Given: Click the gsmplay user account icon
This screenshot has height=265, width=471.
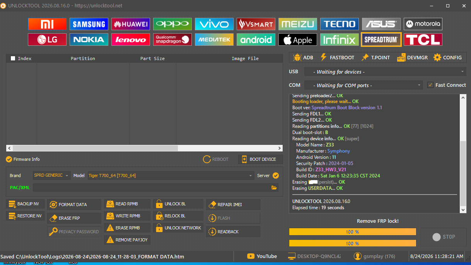Looking at the screenshot, I should pos(358,256).
